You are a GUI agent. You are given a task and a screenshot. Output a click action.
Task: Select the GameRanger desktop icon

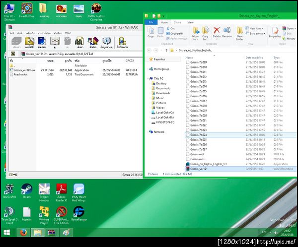pyautogui.click(x=79, y=214)
